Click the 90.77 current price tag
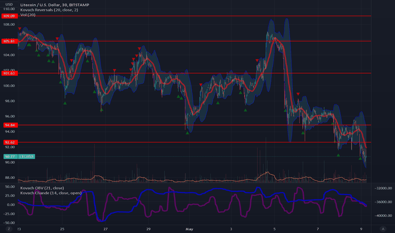The image size is (395, 233). point(10,156)
